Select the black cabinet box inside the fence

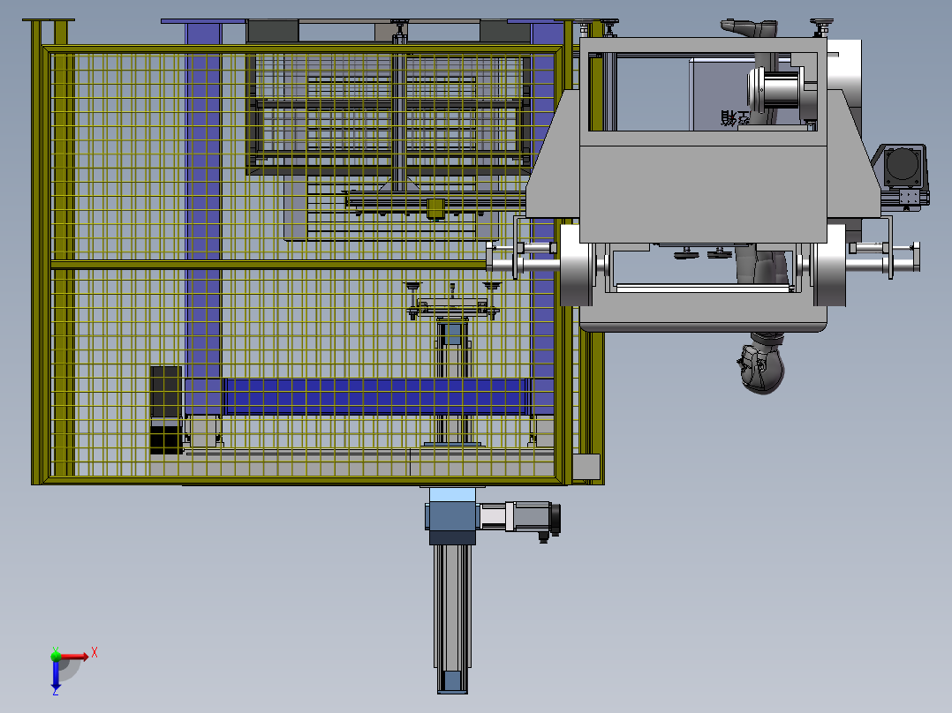[x=166, y=409]
